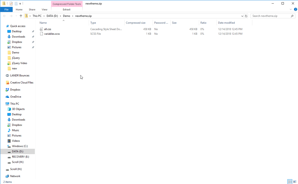Click the Music note icon
Viewport: 298px width, 184px height.
click(9, 130)
